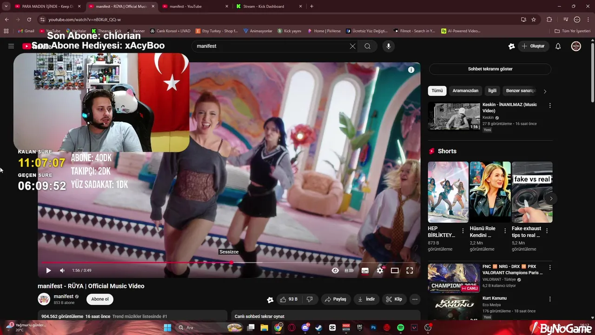Open the video settings gear
This screenshot has width=595, height=335.
(380, 270)
